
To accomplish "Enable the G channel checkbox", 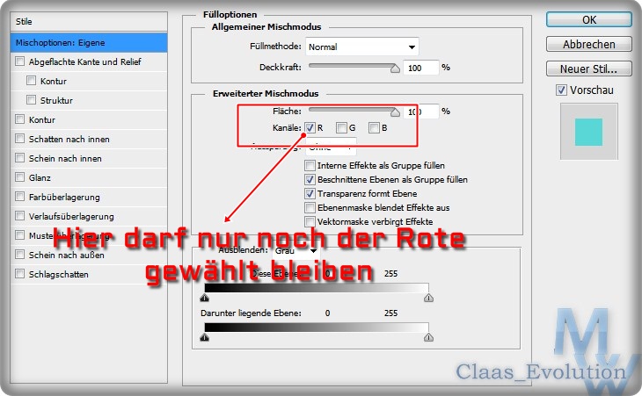I will (342, 128).
